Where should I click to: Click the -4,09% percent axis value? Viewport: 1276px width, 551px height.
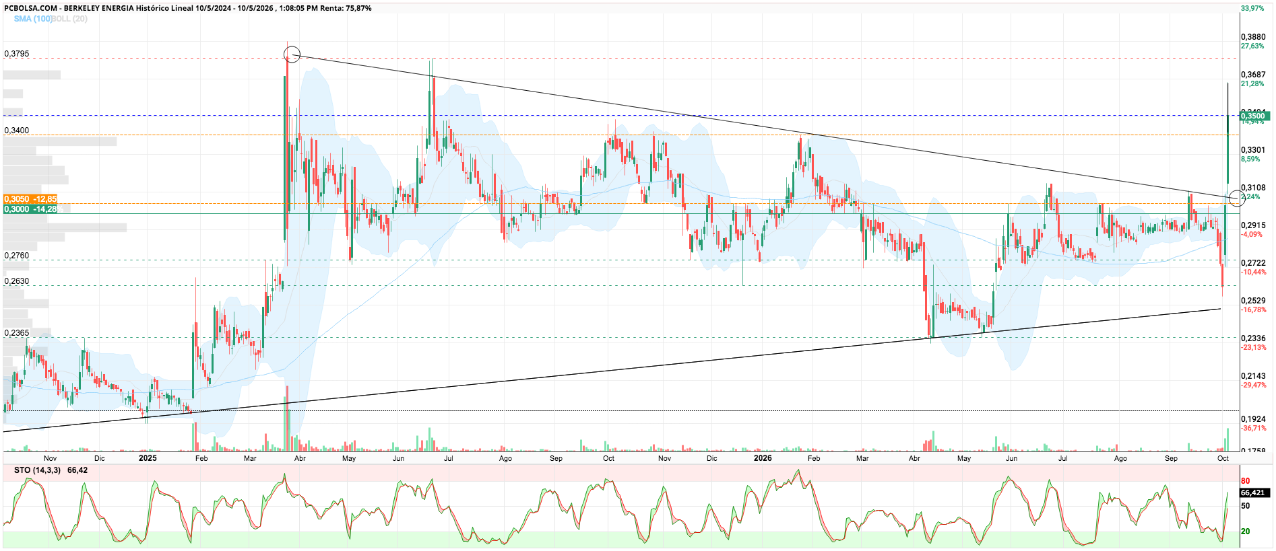[1252, 234]
